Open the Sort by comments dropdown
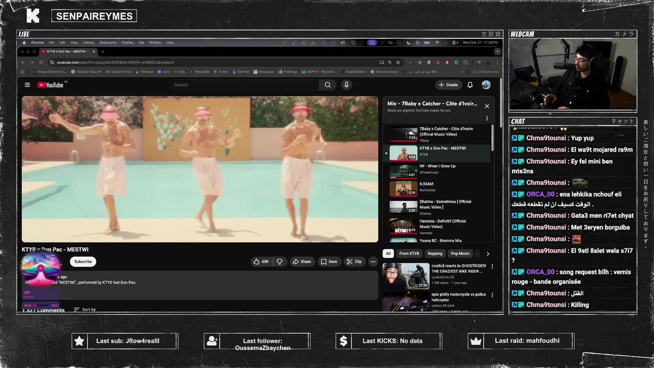 [x=85, y=310]
